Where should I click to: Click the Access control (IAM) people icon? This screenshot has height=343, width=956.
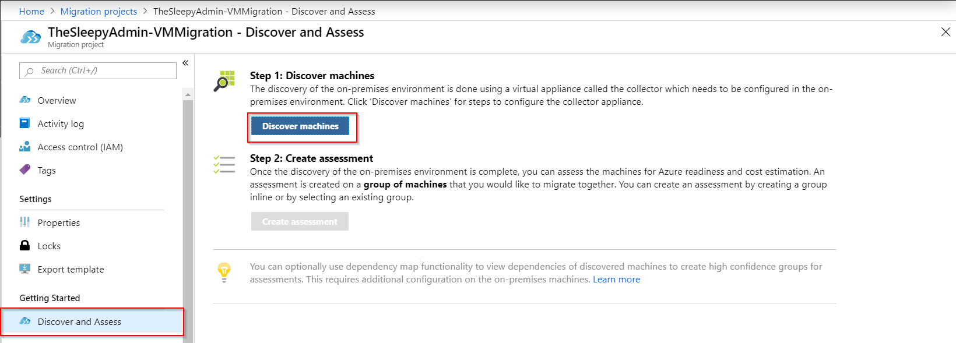point(24,147)
